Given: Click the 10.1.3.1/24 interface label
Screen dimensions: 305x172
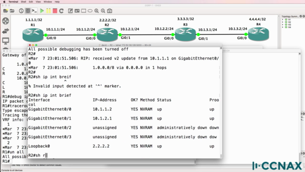Looking at the screenshot, I should [x=208, y=30].
